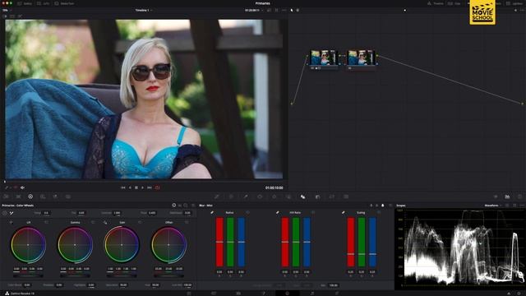Image resolution: width=526 pixels, height=296 pixels.
Task: Open the Media Pool button
Action: [x=64, y=3]
